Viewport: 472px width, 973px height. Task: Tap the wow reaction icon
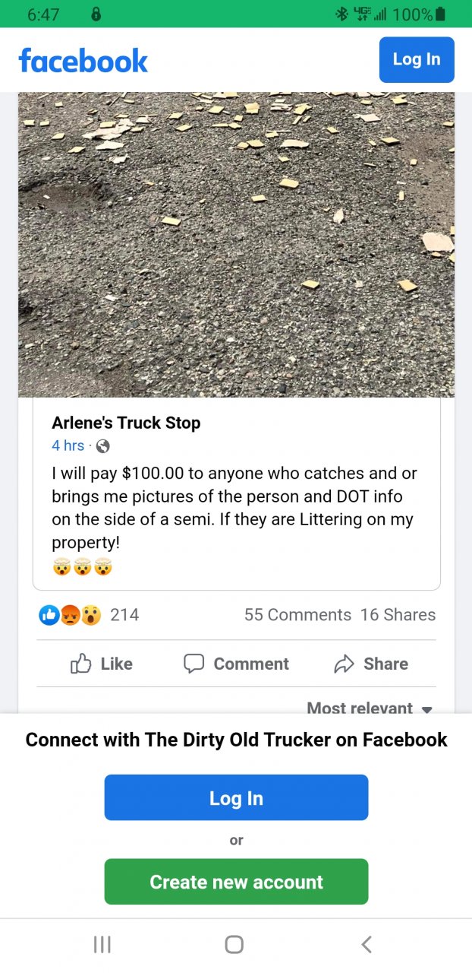pyautogui.click(x=90, y=615)
